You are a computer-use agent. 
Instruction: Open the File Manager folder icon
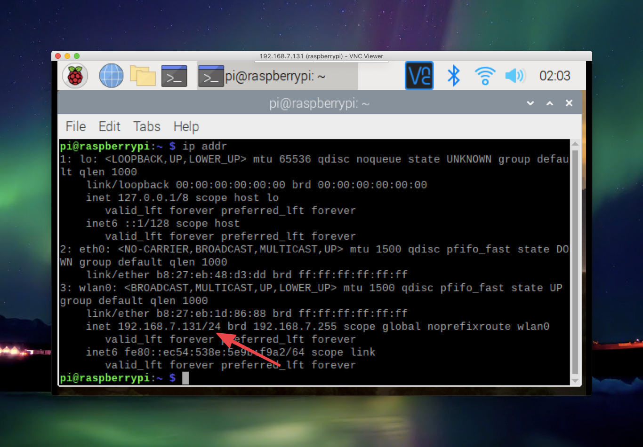click(x=143, y=76)
